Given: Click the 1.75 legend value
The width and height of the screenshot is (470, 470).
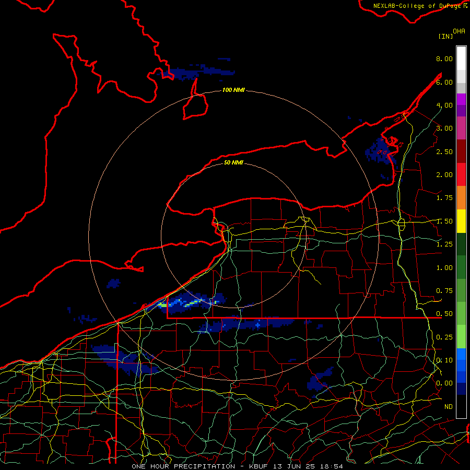Looking at the screenshot, I should pyautogui.click(x=444, y=198).
